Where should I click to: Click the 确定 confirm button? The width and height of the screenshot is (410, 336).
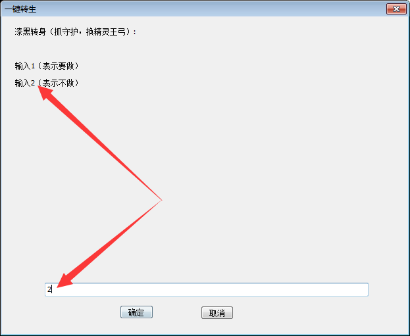click(x=136, y=312)
